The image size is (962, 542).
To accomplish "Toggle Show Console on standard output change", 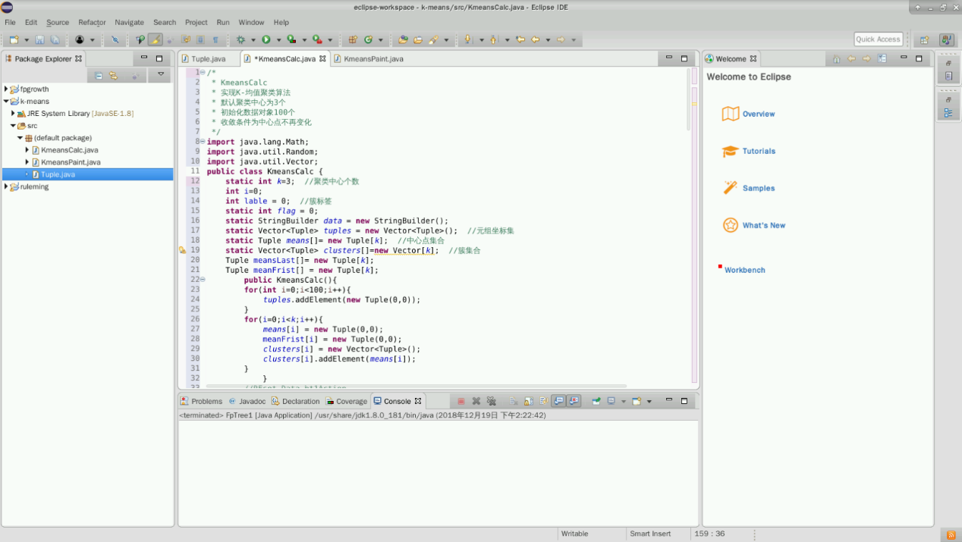I will coord(558,401).
